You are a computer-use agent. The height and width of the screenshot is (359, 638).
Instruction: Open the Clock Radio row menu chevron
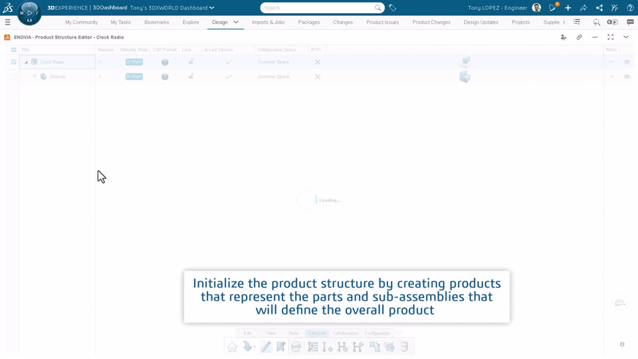point(611,62)
